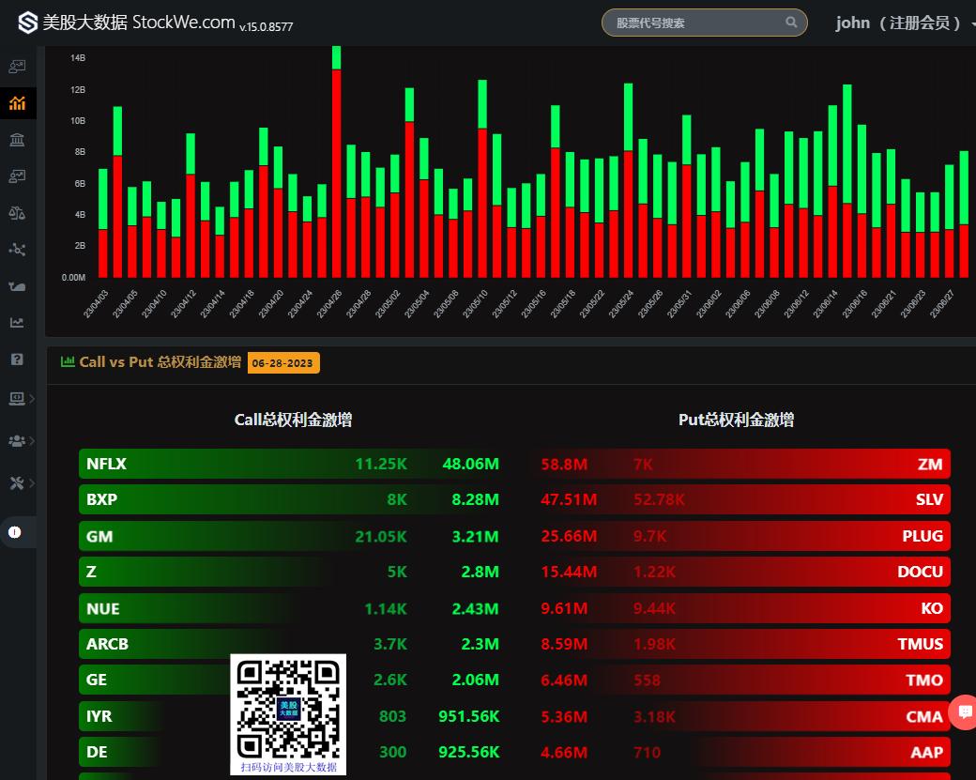Click the Call总权利金激增 column heading
Viewport: 976px width, 780px height.
tap(293, 420)
